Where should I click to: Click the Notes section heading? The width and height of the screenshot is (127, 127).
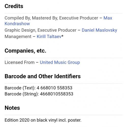pyautogui.click(x=12, y=108)
